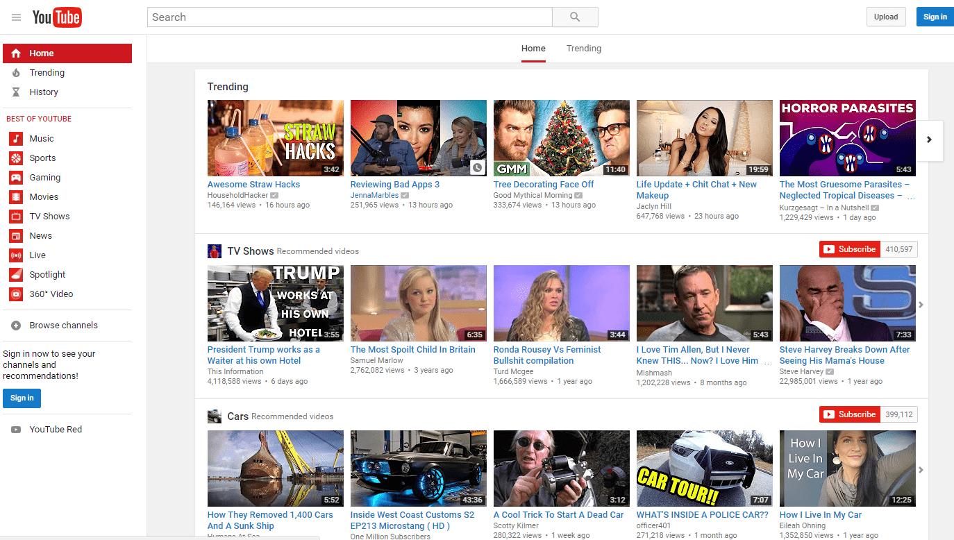Click the Sports icon in sidebar
954x540 pixels.
[x=16, y=158]
